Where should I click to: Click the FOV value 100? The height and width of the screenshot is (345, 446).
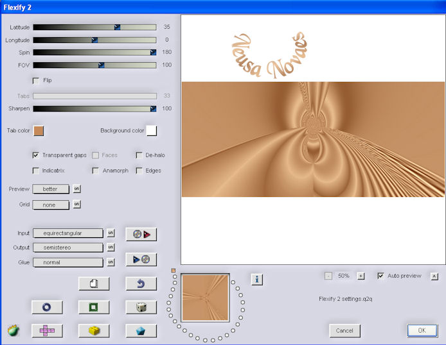[x=166, y=65]
